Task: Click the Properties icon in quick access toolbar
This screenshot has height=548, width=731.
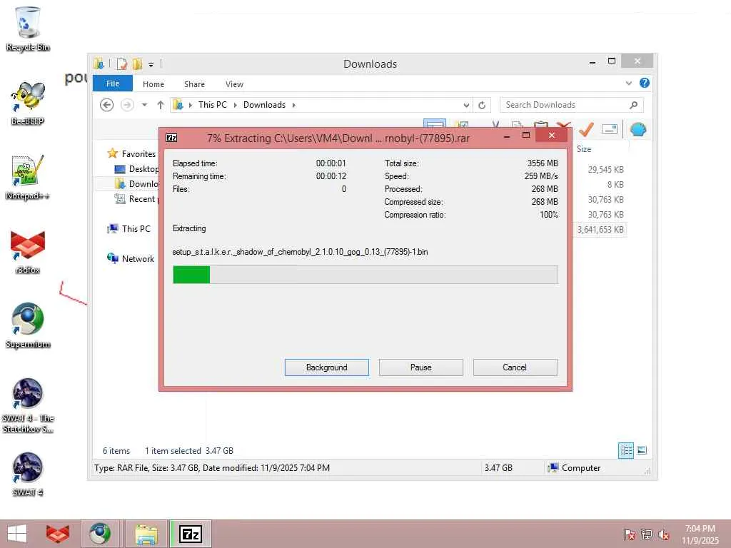Action: point(121,64)
